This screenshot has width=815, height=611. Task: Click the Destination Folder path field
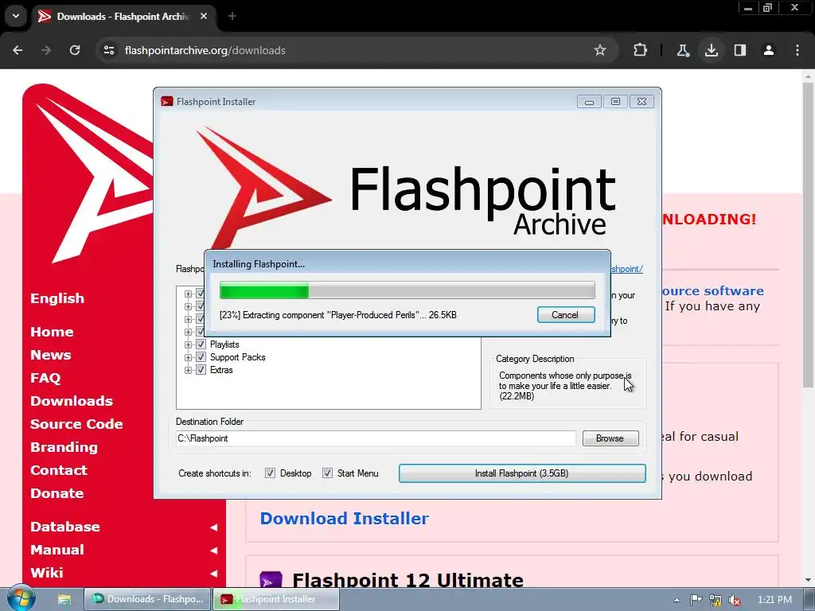click(376, 438)
